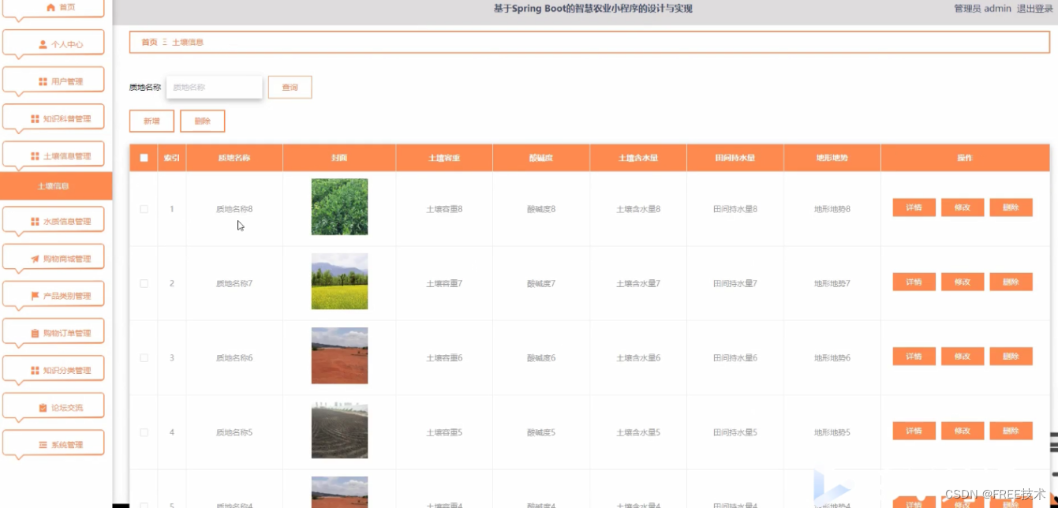The width and height of the screenshot is (1058, 508).
Task: Open 详情 for row 质地名称6
Action: (x=914, y=357)
